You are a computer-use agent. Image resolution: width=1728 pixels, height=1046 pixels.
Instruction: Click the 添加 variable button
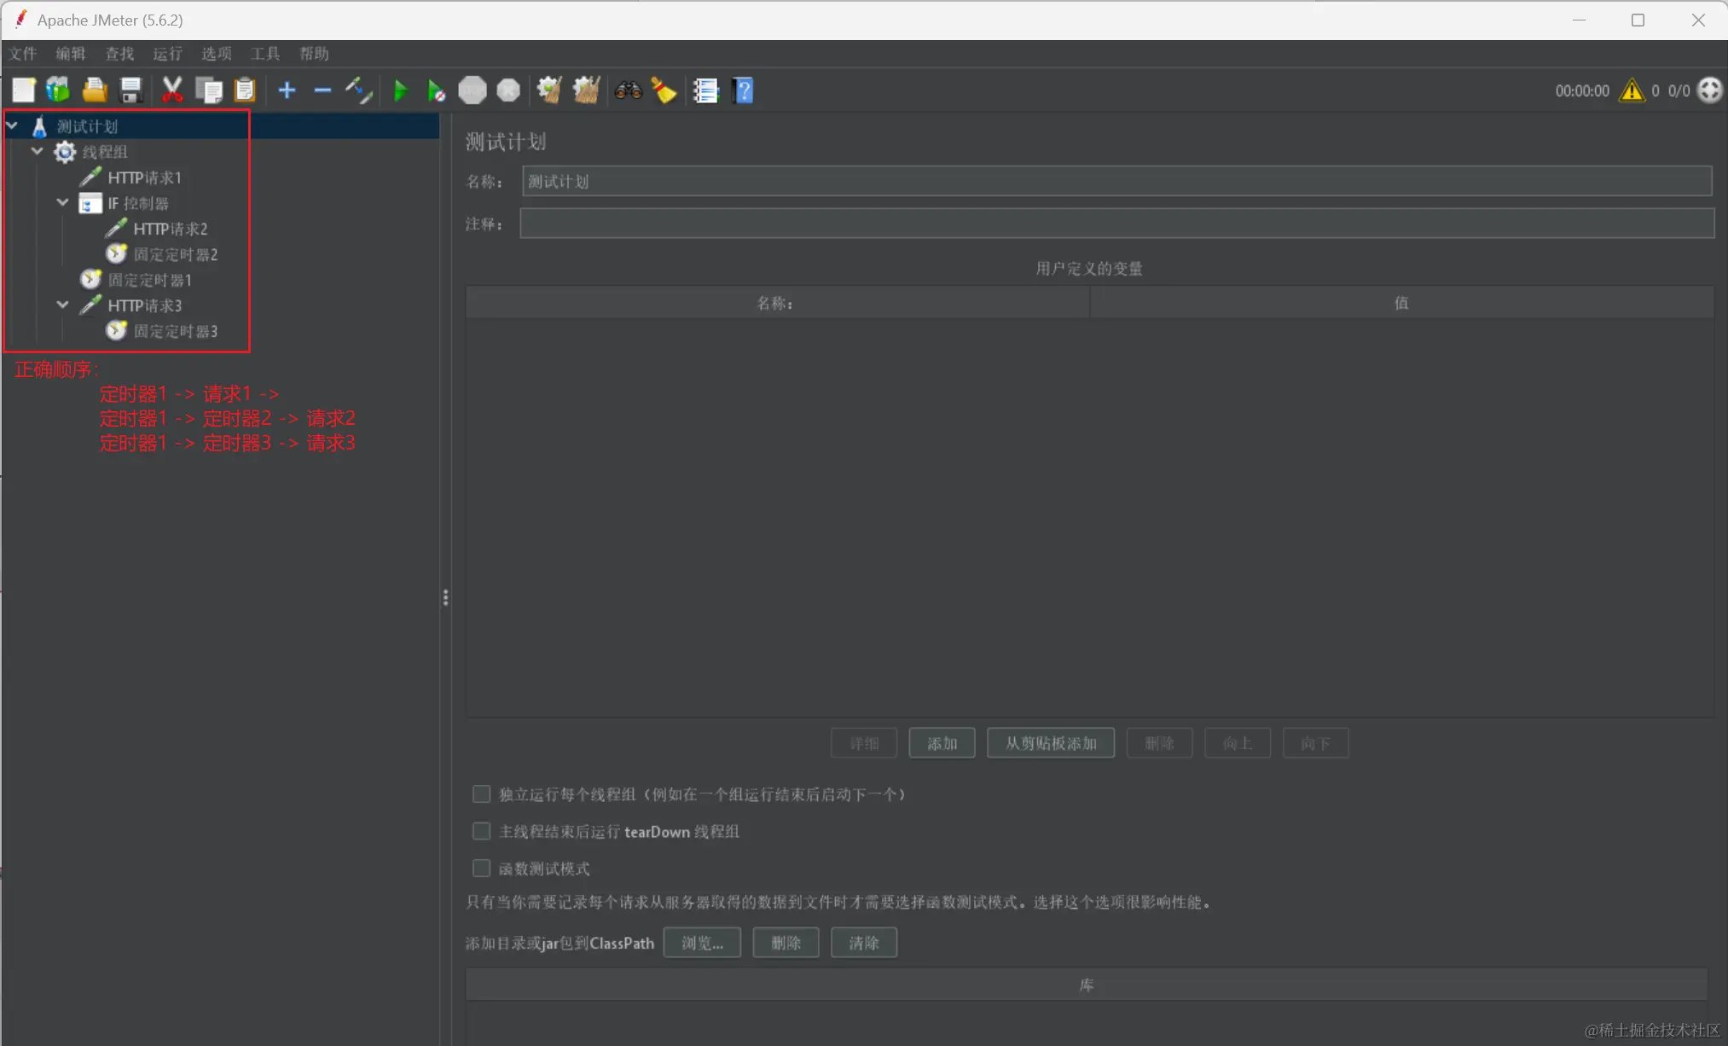click(942, 743)
